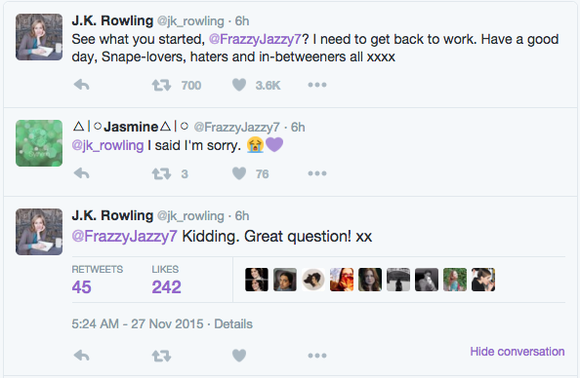Open the @FrazzyJazzy7 mention in first tweet
The width and height of the screenshot is (580, 378).
pyautogui.click(x=255, y=39)
